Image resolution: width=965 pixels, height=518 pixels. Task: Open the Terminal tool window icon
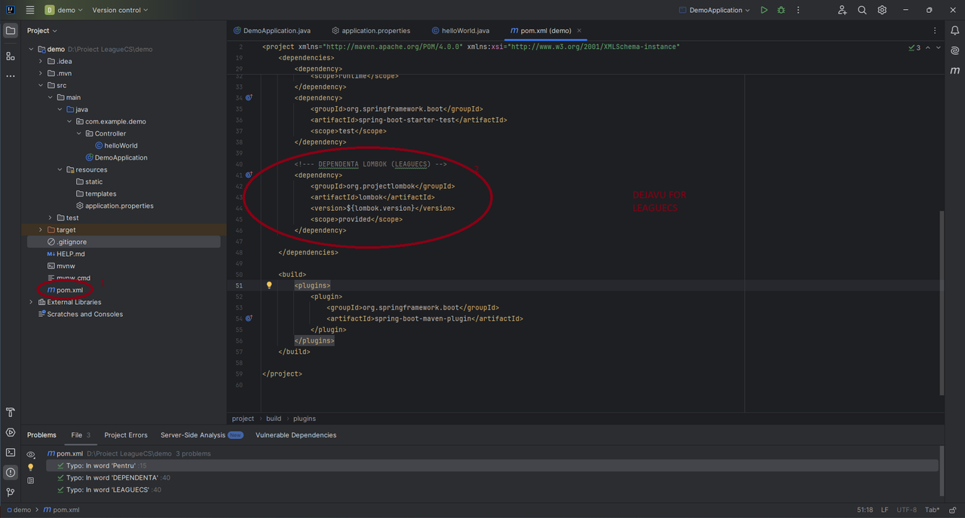(x=11, y=452)
